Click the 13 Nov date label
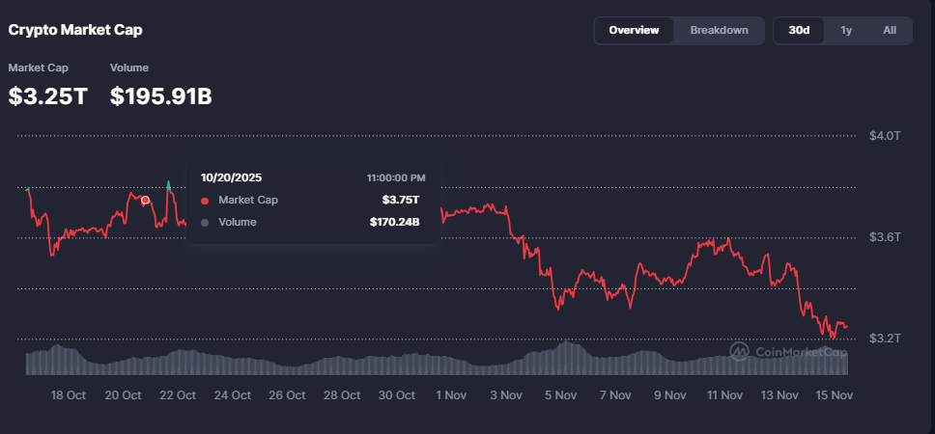The image size is (935, 434). pos(779,395)
